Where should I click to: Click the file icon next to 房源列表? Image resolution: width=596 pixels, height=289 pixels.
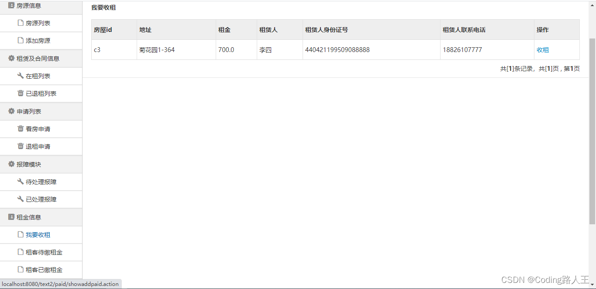tap(20, 23)
